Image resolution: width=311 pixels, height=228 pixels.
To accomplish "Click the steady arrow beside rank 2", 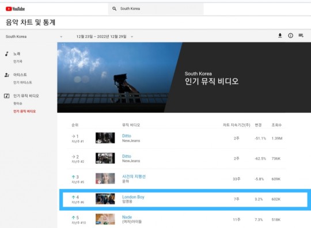I will tap(73, 157).
